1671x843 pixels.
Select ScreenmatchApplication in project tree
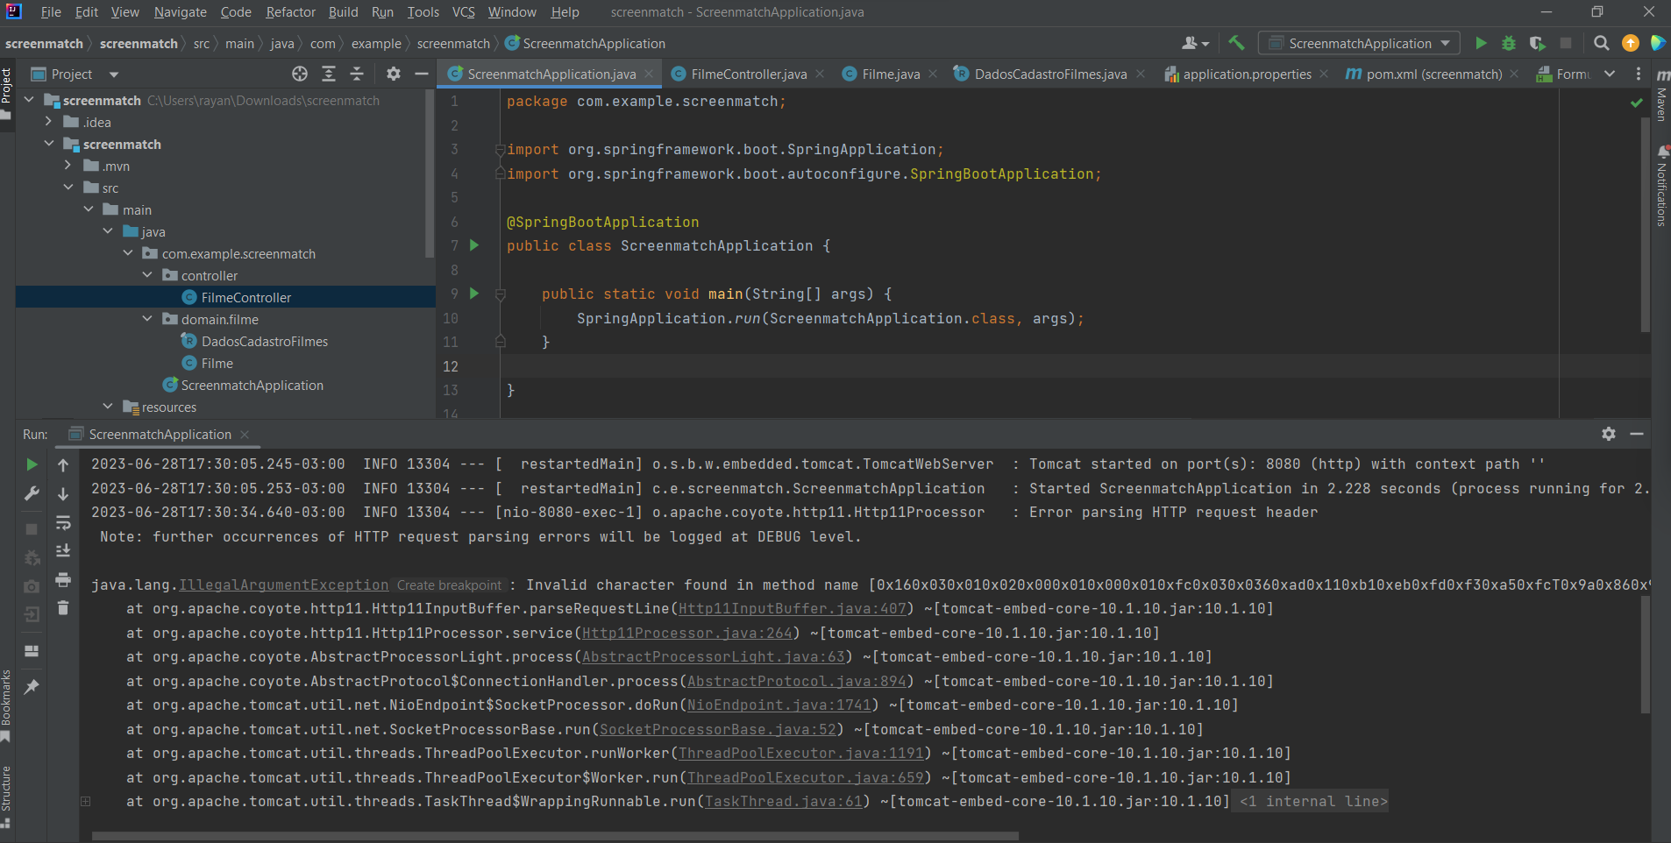pos(252,385)
